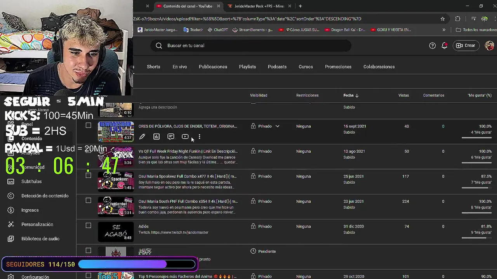This screenshot has height=279, width=497.
Task: Open the SE ACABÓ Adiós video thumbnail
Action: (x=116, y=231)
